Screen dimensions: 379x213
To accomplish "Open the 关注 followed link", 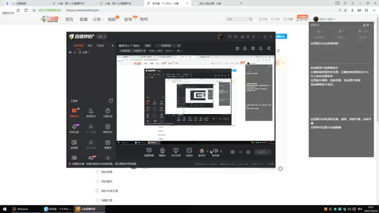I will point(275,19).
